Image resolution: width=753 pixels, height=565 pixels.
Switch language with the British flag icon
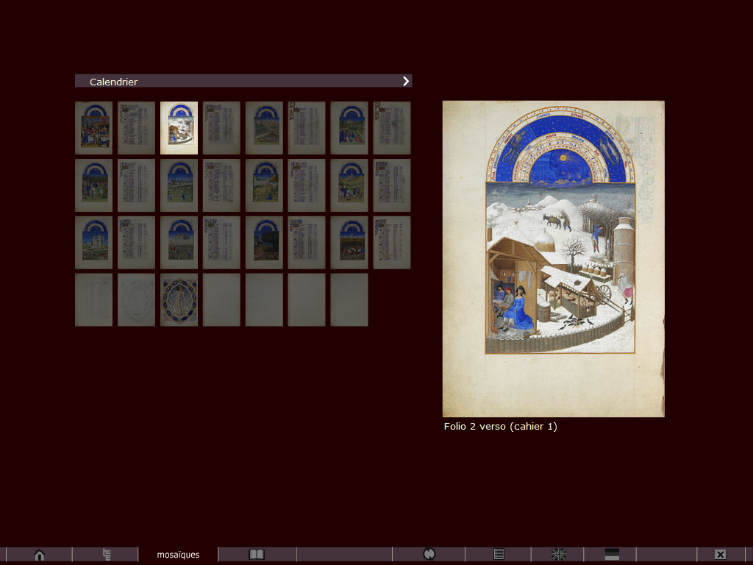click(559, 555)
